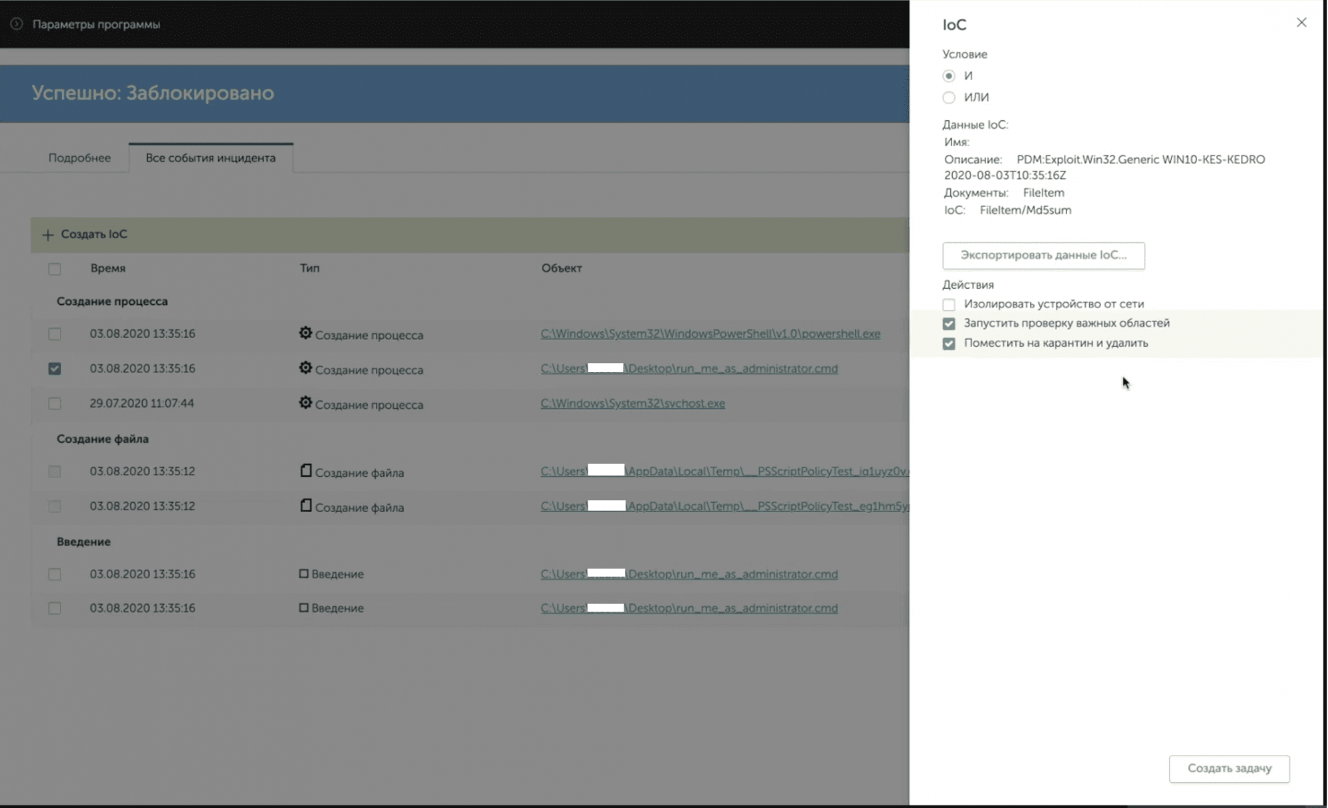This screenshot has width=1328, height=808.
Task: Uncheck Поместить на карантин и удалить
Action: pyautogui.click(x=949, y=343)
